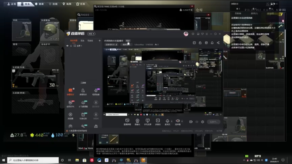Image resolution: width=292 pixels, height=164 pixels.
Task: Open Cortana circle on taskbar
Action: click(62, 160)
